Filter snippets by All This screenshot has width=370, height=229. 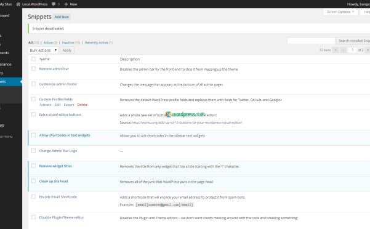30,42
